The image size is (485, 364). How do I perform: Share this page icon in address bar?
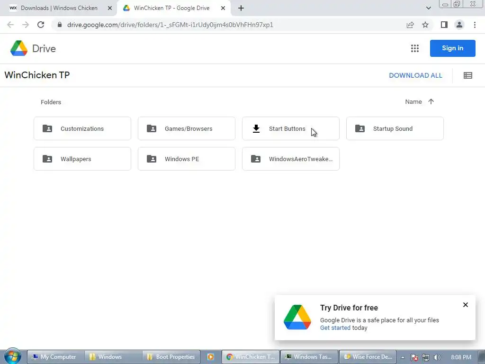click(410, 25)
